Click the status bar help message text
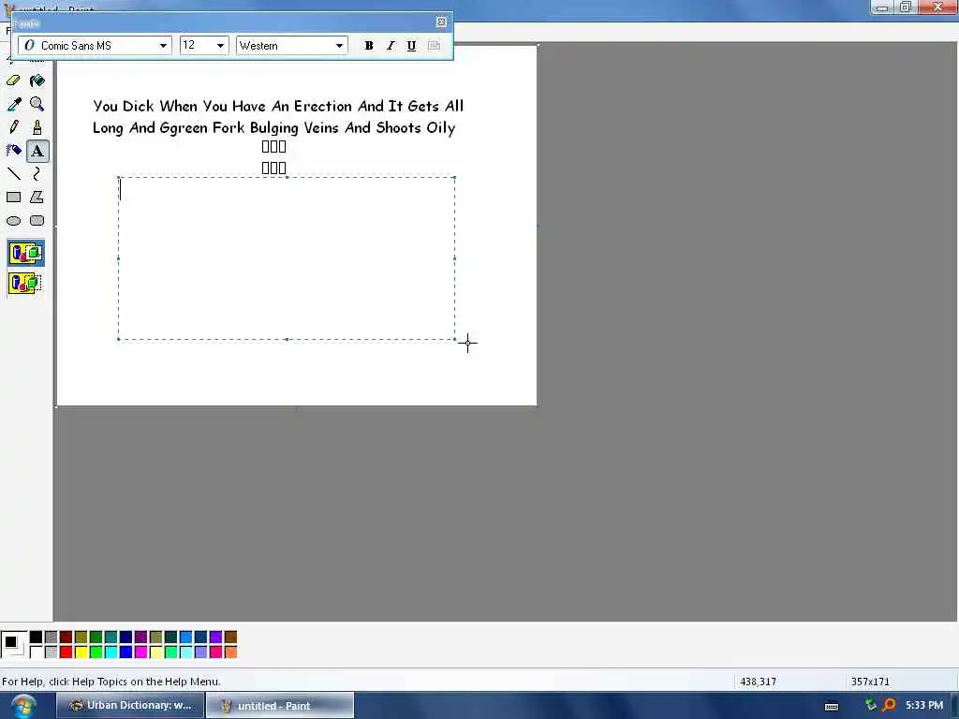 point(111,682)
